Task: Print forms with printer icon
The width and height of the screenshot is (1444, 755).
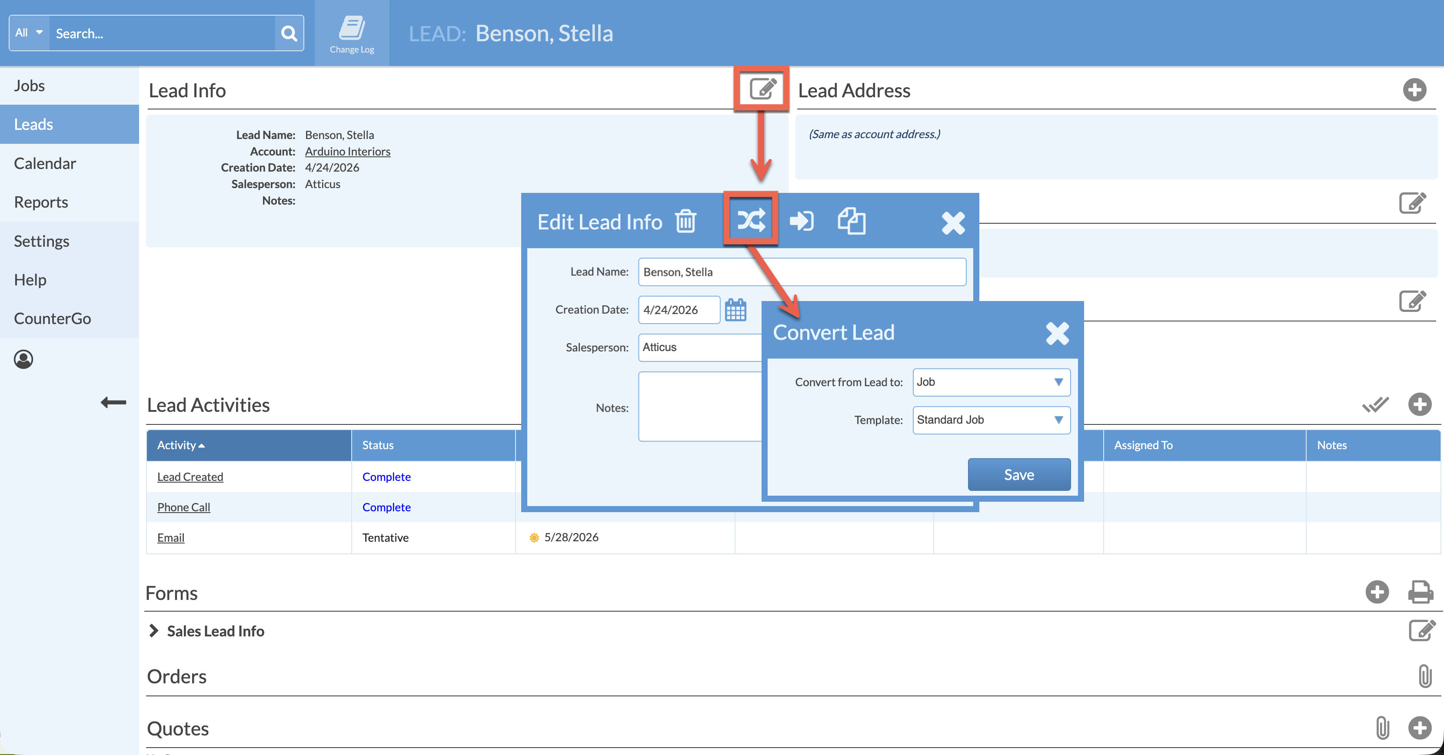Action: coord(1421,592)
